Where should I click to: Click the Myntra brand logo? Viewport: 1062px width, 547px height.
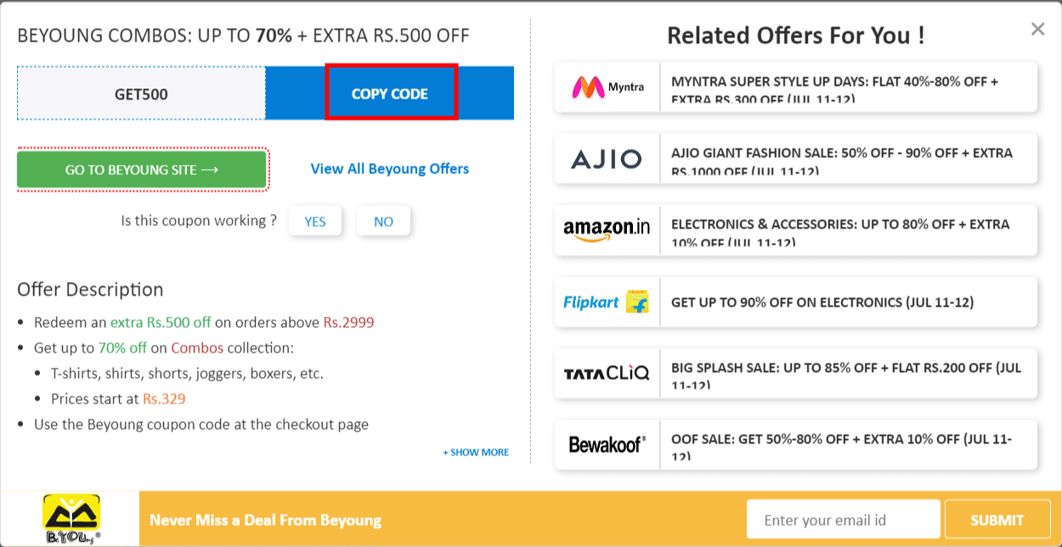click(607, 87)
